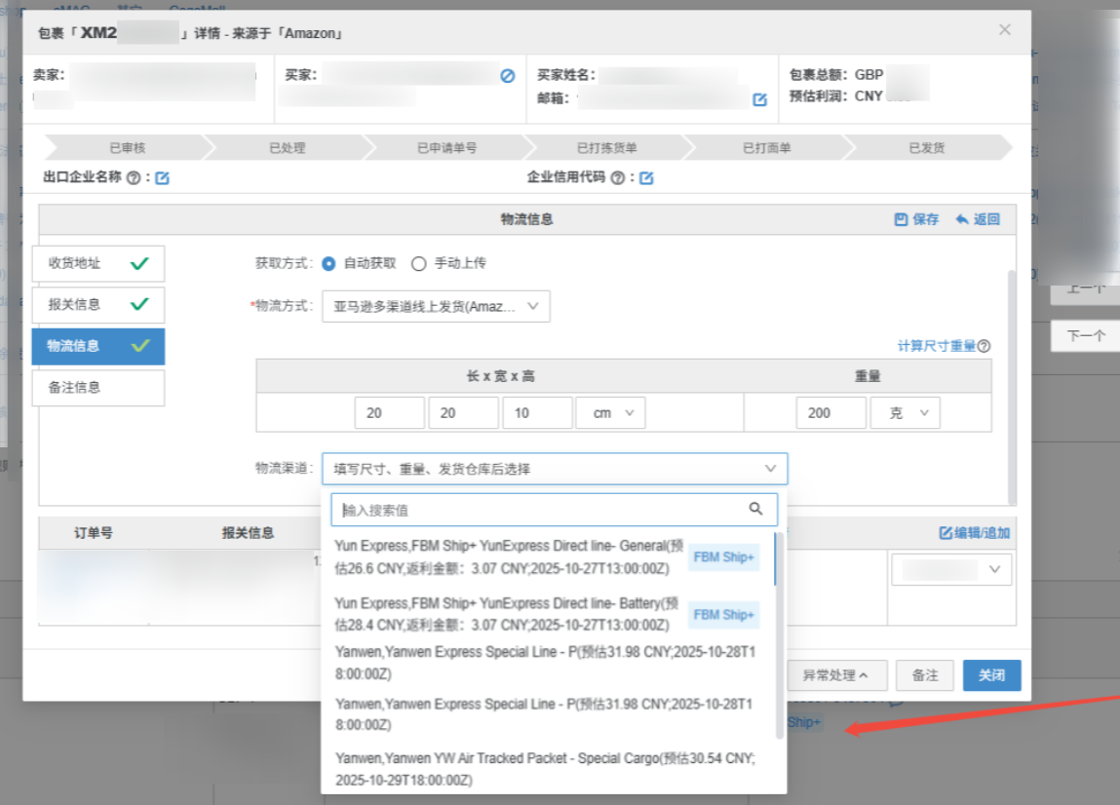Click the 关闭 button

tap(991, 675)
